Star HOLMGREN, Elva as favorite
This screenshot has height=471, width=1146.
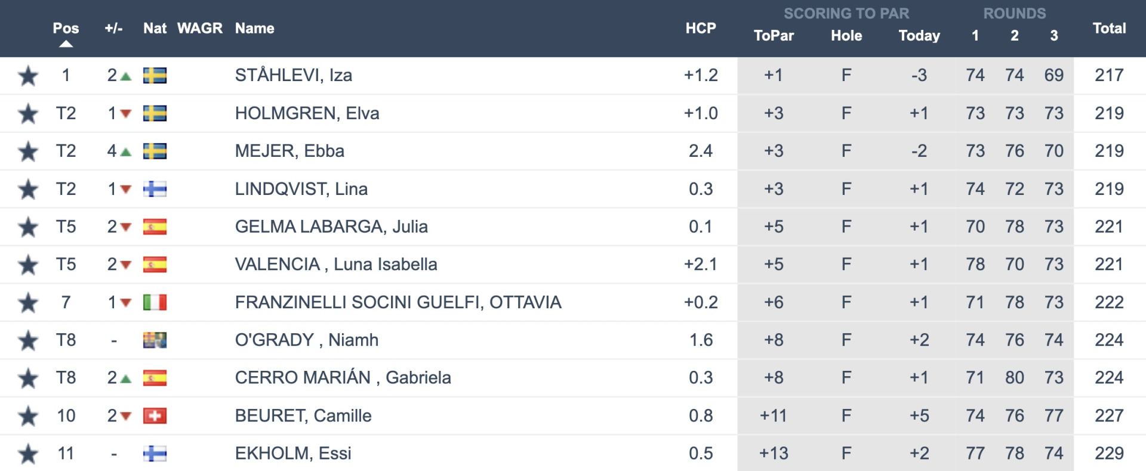click(x=28, y=113)
